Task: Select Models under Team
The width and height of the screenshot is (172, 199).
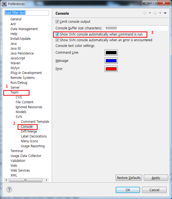Action: (21, 112)
